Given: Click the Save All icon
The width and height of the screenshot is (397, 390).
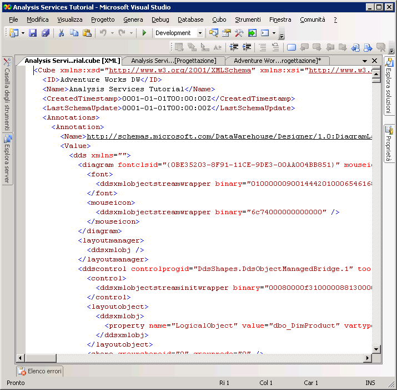Looking at the screenshot, I should (46, 33).
